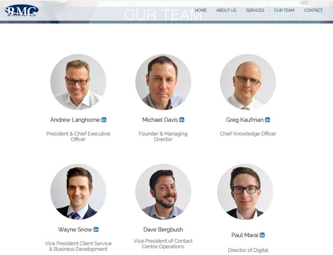This screenshot has width=333, height=255.
Task: Click Wayne Snow's profile photo
Action: (x=78, y=192)
